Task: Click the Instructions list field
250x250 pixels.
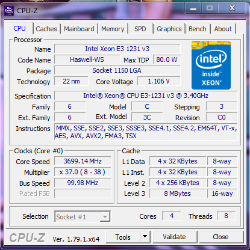Action: [x=146, y=132]
